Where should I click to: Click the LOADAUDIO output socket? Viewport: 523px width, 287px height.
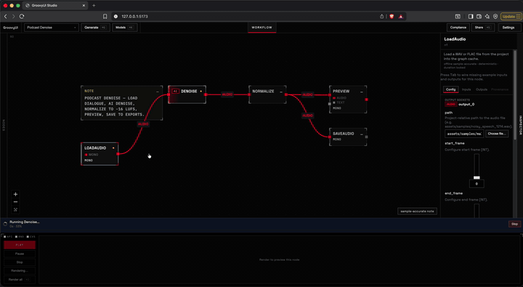pyautogui.click(x=118, y=154)
